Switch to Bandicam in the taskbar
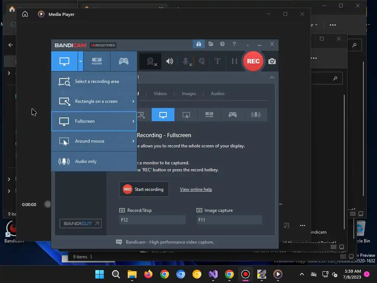 246,274
